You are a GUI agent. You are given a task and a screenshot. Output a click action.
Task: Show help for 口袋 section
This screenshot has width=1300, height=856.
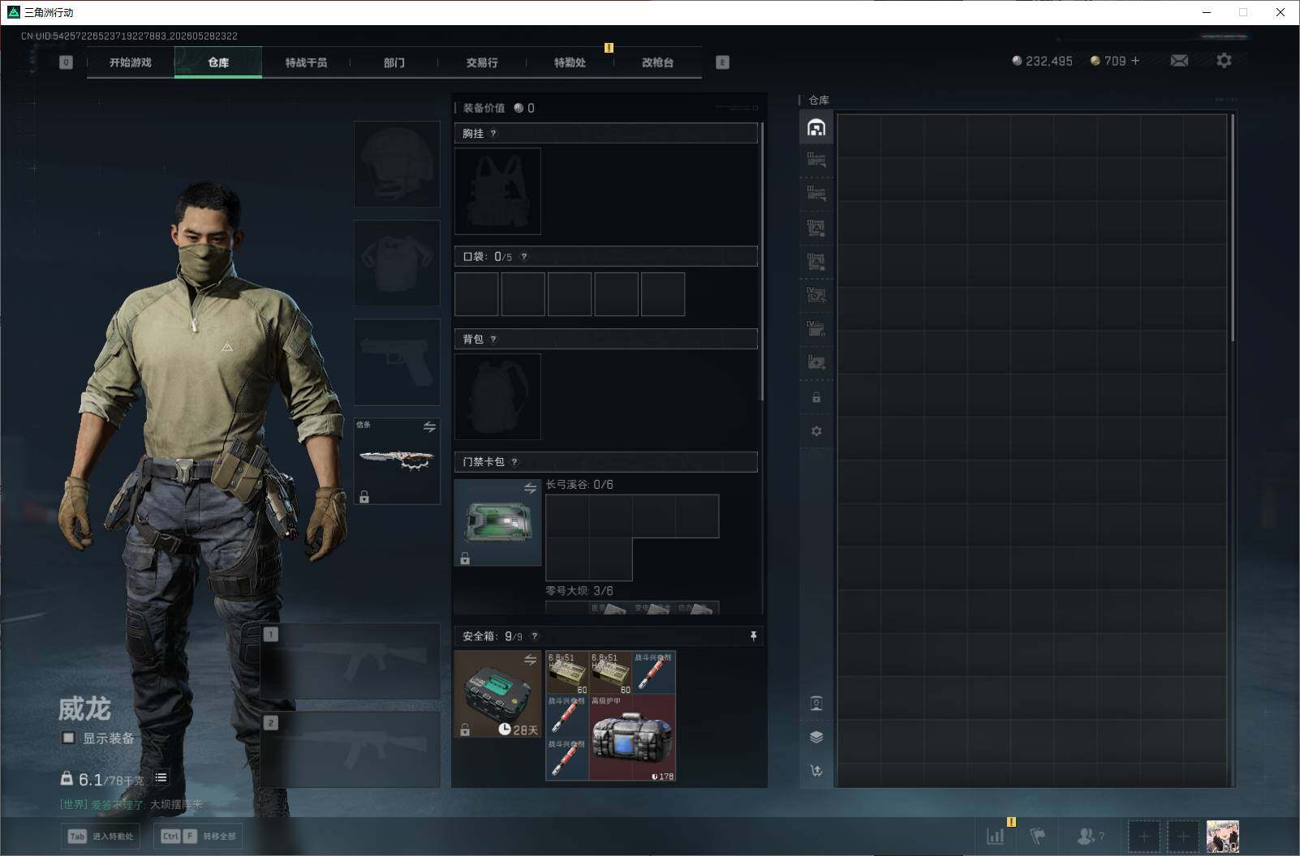[523, 257]
